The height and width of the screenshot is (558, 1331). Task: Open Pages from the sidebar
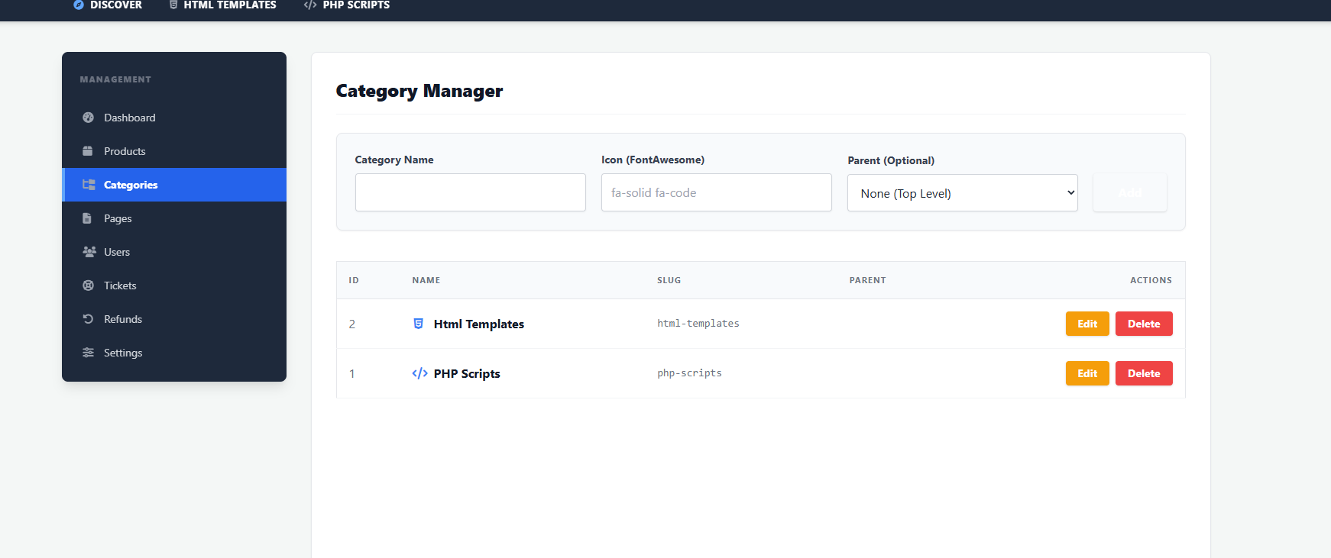click(174, 218)
